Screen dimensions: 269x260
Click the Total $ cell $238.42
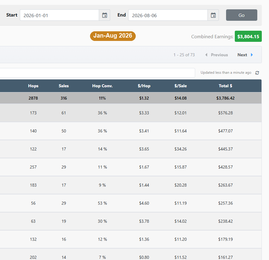225,221
